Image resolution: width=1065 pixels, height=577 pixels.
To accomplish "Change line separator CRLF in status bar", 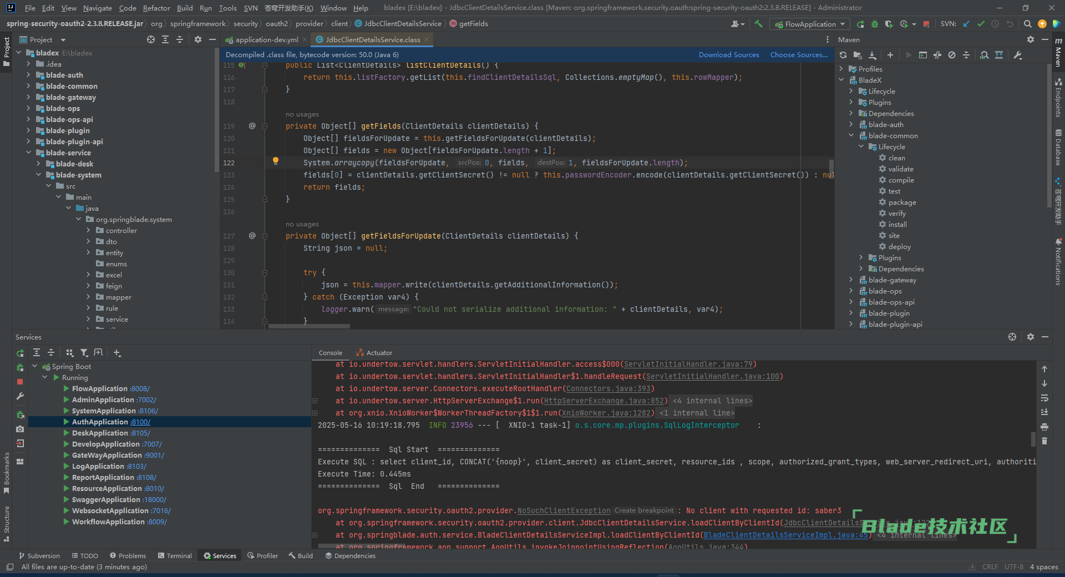I will (x=990, y=567).
